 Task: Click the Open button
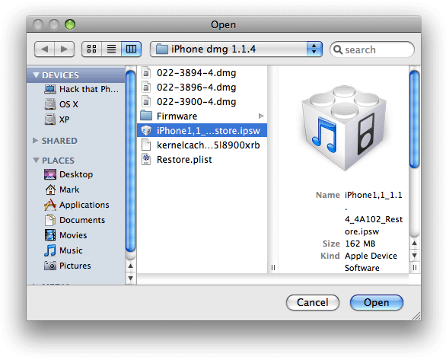376,303
